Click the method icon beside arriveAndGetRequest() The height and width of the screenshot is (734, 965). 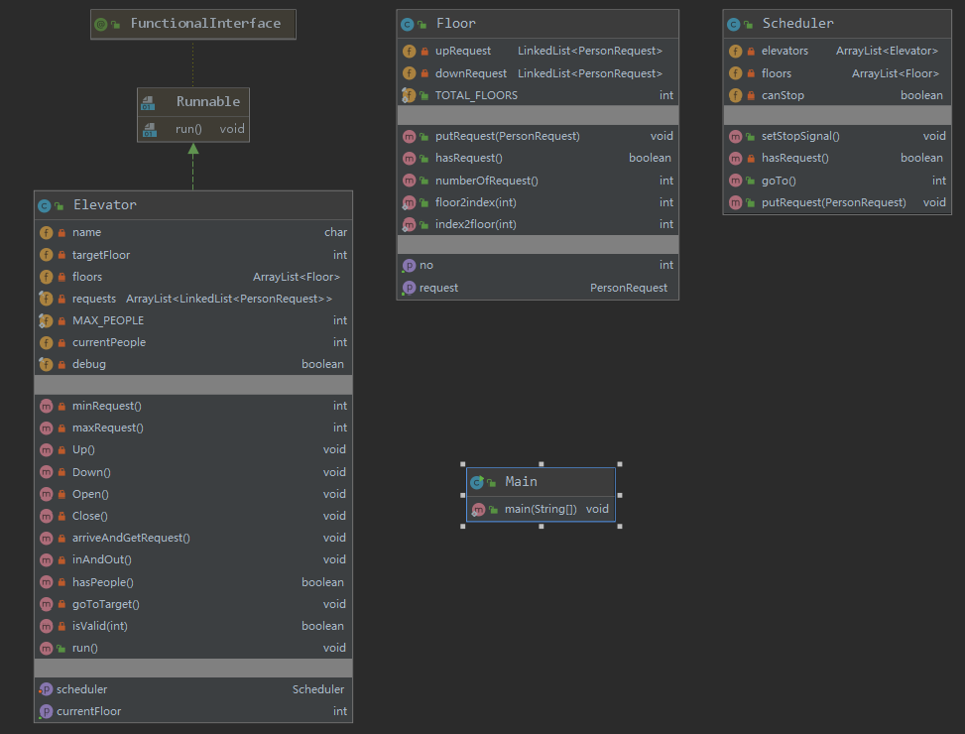(46, 538)
